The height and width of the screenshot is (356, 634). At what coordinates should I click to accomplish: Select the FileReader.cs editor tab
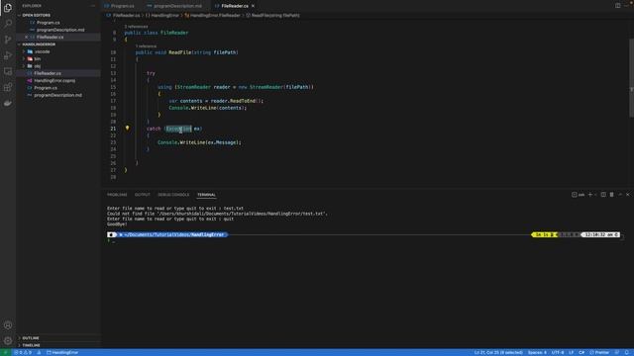coord(235,6)
